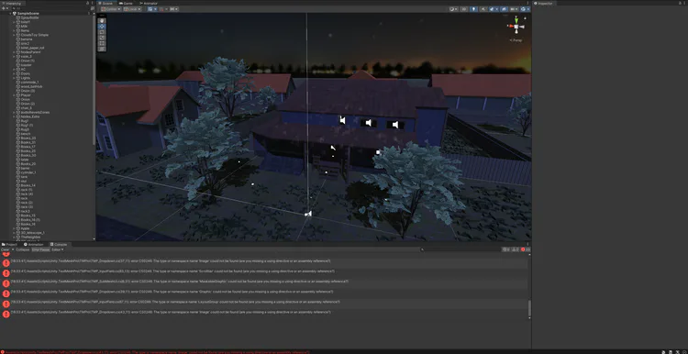This screenshot has width=688, height=354.
Task: Toggle scene lighting in Scene toolbar
Action: 474,9
